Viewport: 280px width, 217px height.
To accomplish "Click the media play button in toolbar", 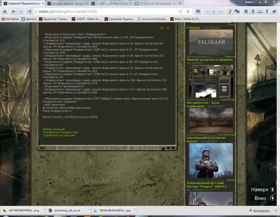I will [x=214, y=12].
